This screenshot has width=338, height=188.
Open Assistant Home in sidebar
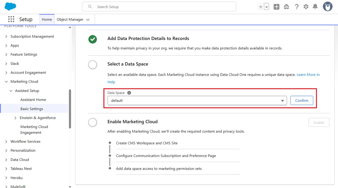click(x=33, y=100)
